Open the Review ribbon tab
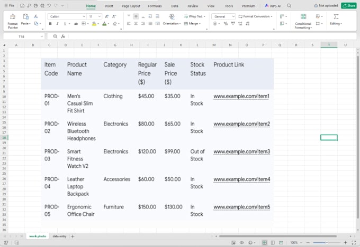The width and height of the screenshot is (360, 247). pos(193,6)
